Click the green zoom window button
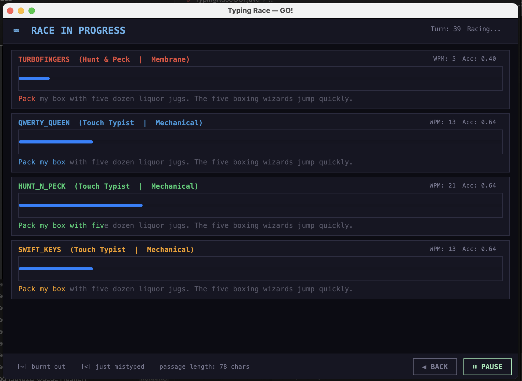This screenshot has height=381, width=522. pos(32,11)
